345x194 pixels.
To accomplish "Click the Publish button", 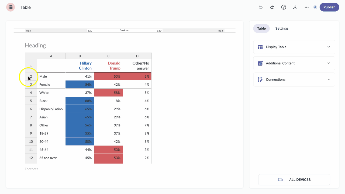I will 329,7.
